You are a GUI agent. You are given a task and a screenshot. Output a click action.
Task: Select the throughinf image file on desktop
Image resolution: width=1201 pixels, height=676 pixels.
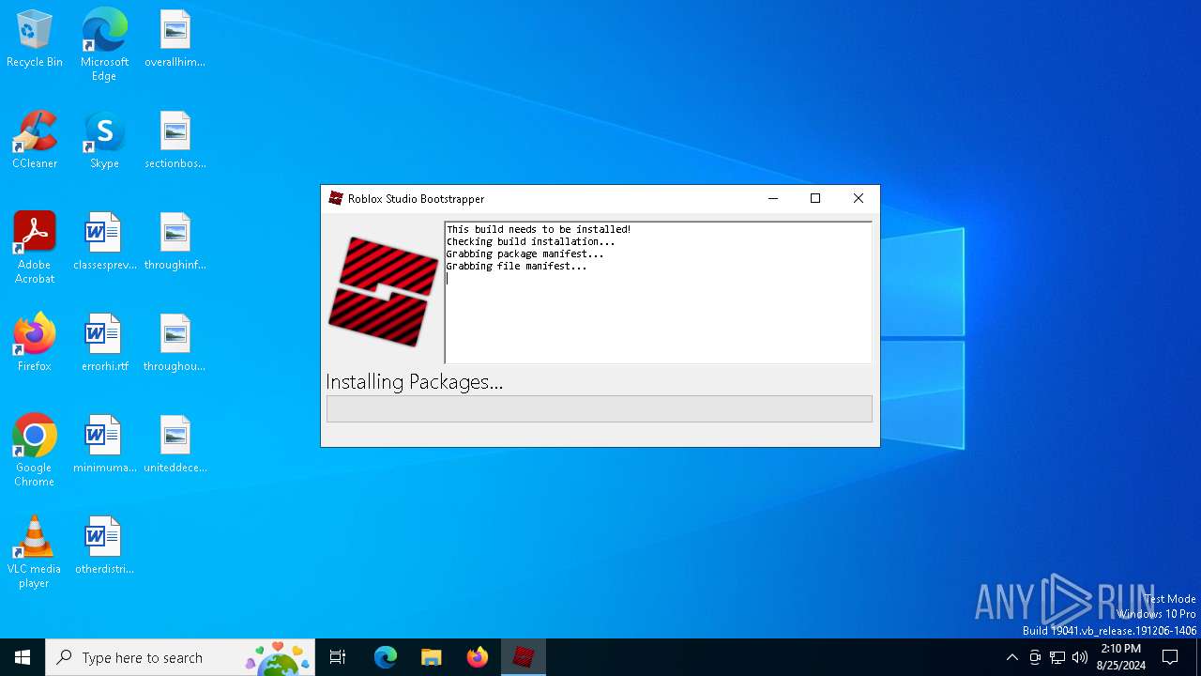pyautogui.click(x=175, y=241)
